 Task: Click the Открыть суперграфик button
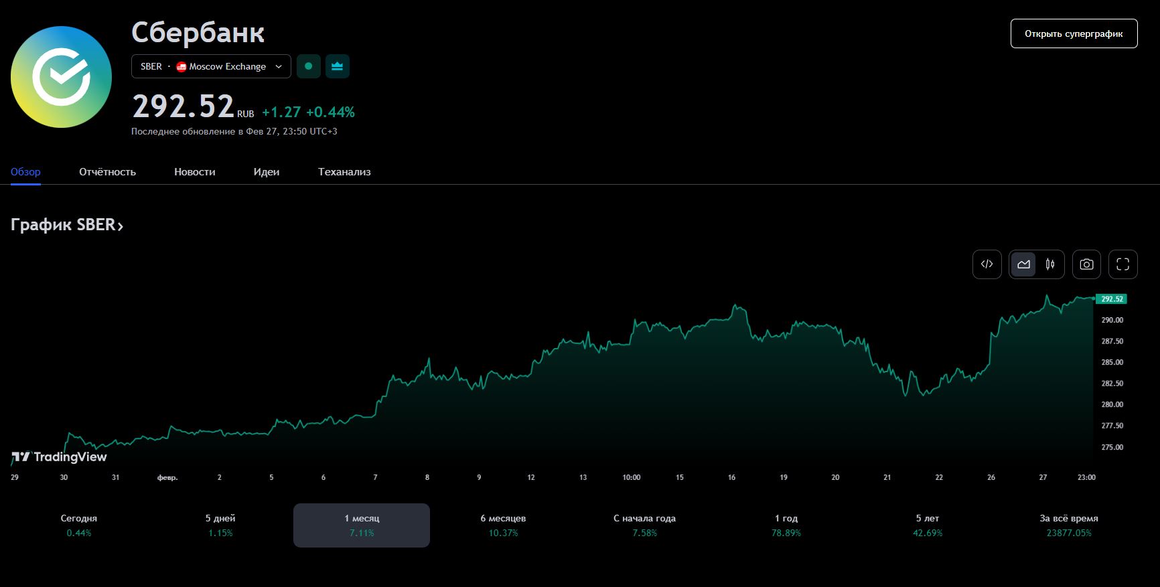click(x=1074, y=33)
